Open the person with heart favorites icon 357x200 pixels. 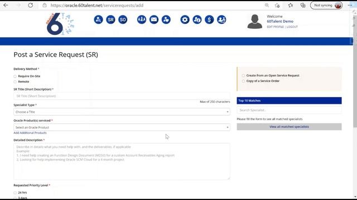click(x=166, y=20)
